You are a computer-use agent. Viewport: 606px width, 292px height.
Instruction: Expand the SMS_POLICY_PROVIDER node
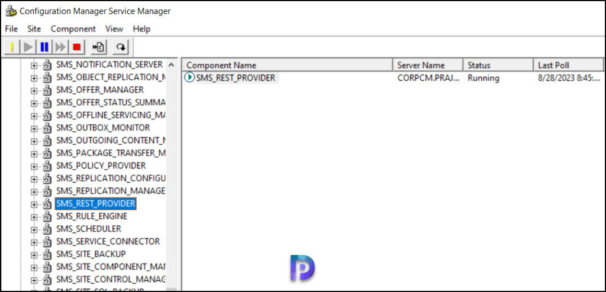coord(34,167)
